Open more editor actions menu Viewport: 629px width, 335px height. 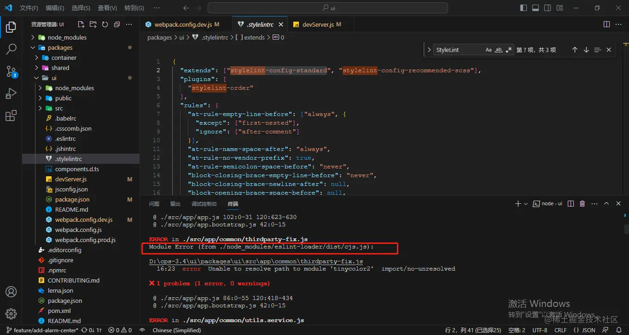[619, 24]
